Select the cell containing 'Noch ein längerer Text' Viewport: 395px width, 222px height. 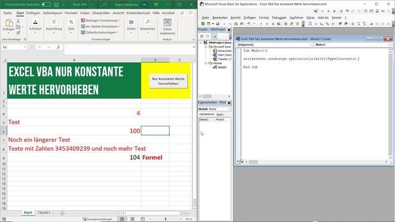click(x=74, y=140)
